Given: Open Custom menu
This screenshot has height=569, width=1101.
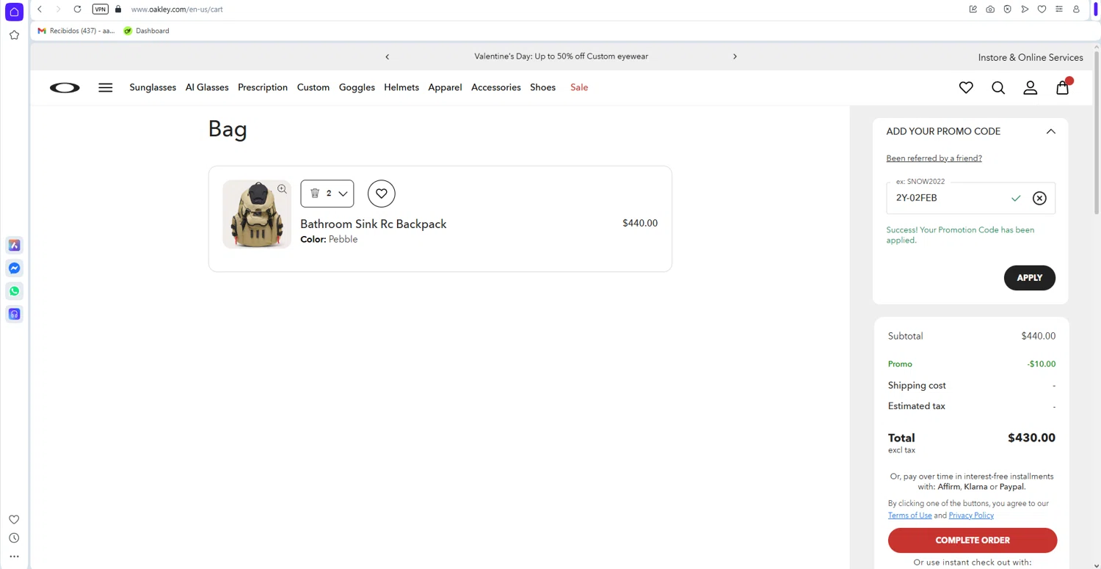Looking at the screenshot, I should [313, 87].
